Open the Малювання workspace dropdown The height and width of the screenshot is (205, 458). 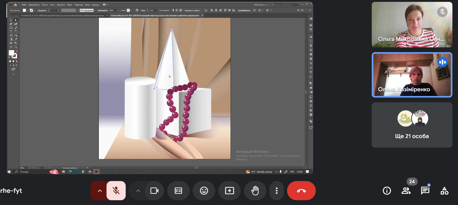(261, 5)
